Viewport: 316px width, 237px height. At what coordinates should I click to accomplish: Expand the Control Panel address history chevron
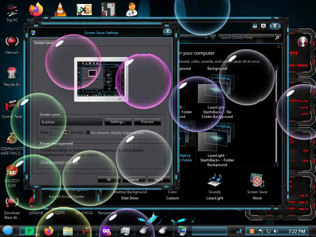206,37
